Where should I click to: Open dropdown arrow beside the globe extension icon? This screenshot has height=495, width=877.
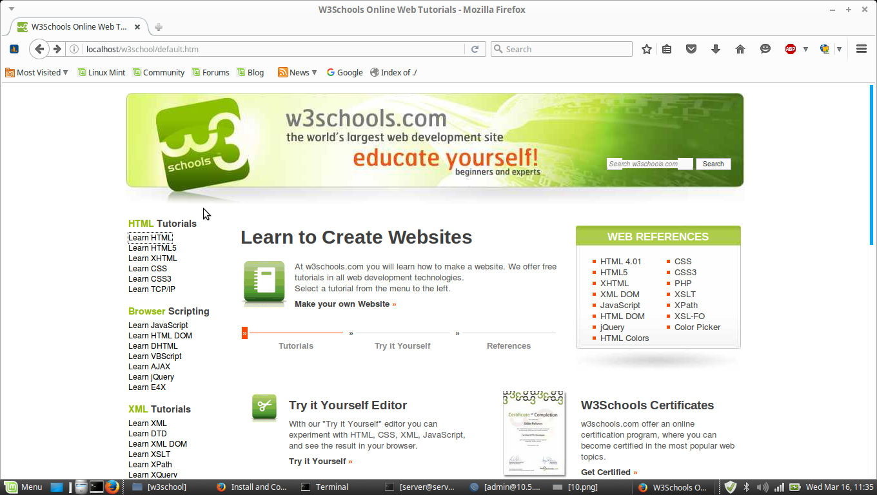[x=839, y=49]
